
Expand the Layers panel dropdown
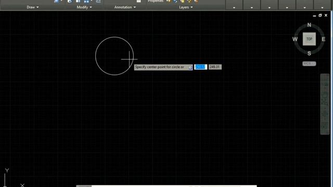point(186,7)
